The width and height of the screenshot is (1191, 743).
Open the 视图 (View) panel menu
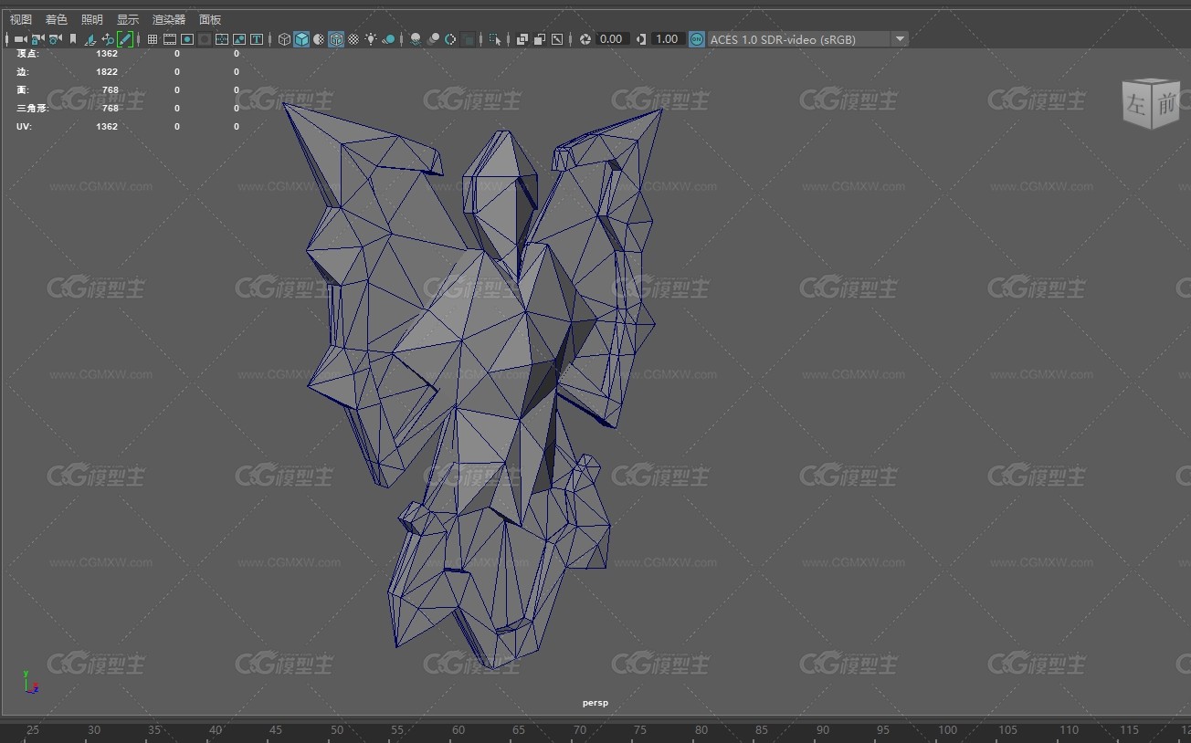(x=20, y=19)
